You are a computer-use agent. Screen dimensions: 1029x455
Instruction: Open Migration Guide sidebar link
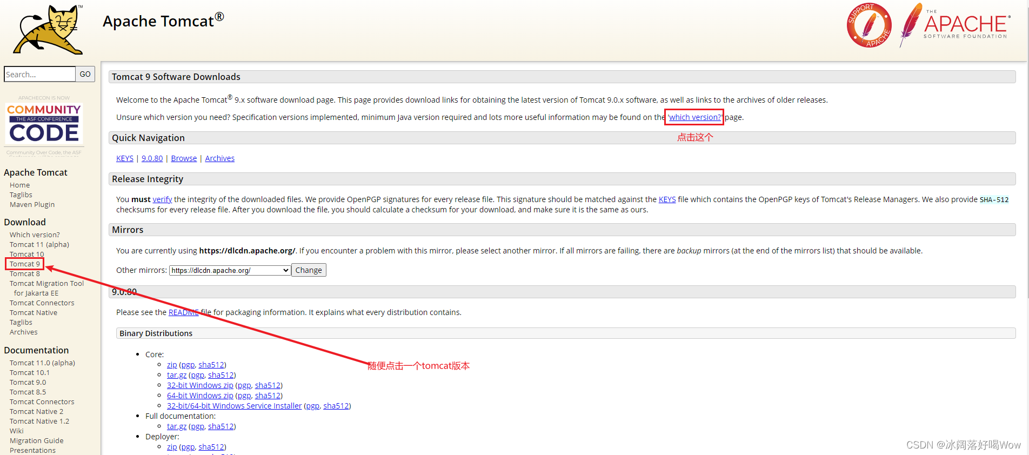point(37,441)
